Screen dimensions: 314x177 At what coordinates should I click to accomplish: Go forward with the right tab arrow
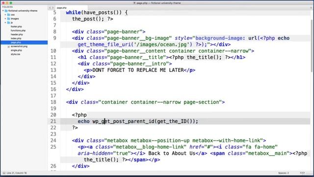pos(53,8)
